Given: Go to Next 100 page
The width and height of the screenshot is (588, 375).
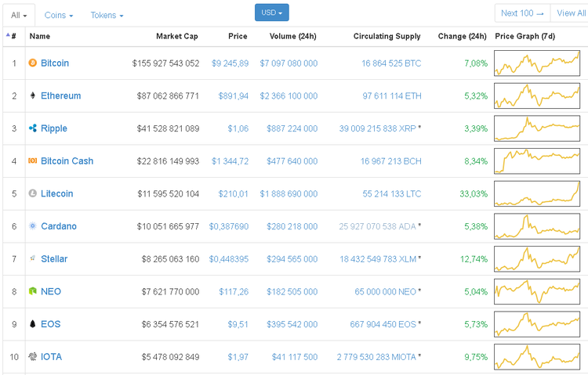Looking at the screenshot, I should [x=522, y=13].
